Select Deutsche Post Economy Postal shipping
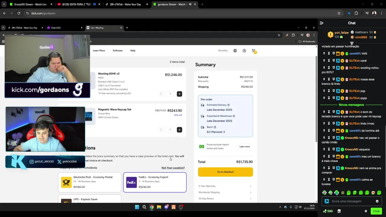This screenshot has width=386, height=217. pos(90,182)
